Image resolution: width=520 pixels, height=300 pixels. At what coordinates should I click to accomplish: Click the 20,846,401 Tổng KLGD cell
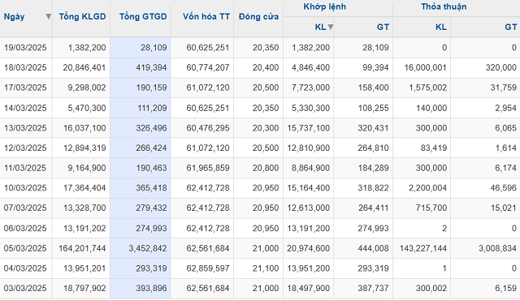[84, 68]
